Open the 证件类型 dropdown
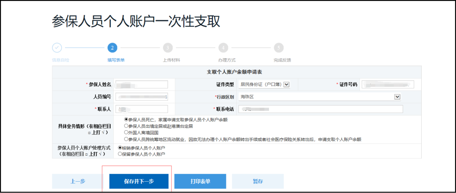Screen dimensions: 456x193 286,84
